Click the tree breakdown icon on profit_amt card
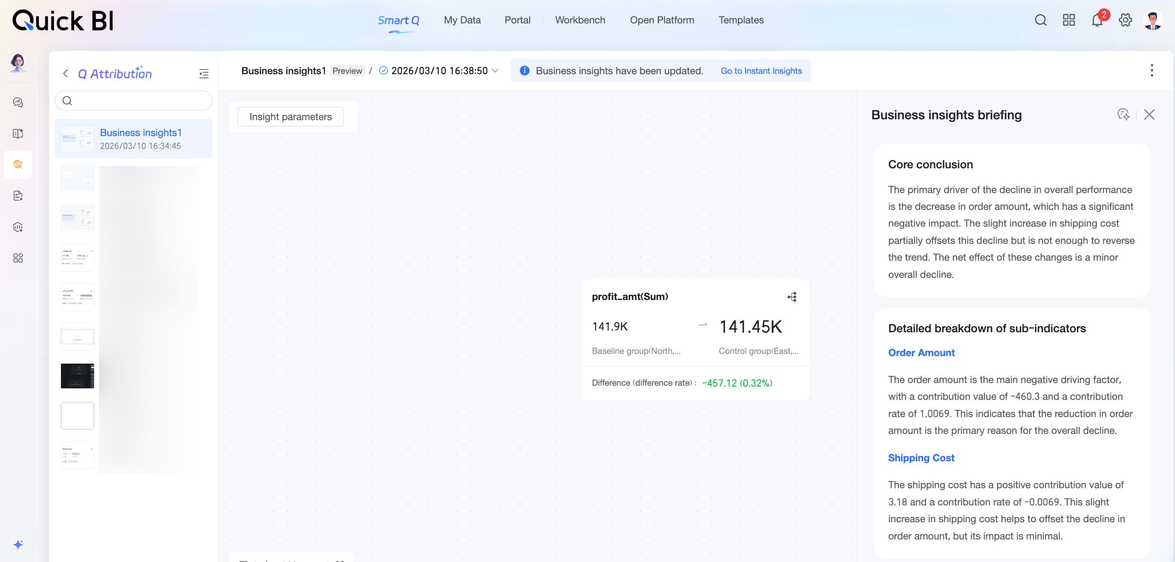Image resolution: width=1175 pixels, height=562 pixels. coord(792,297)
